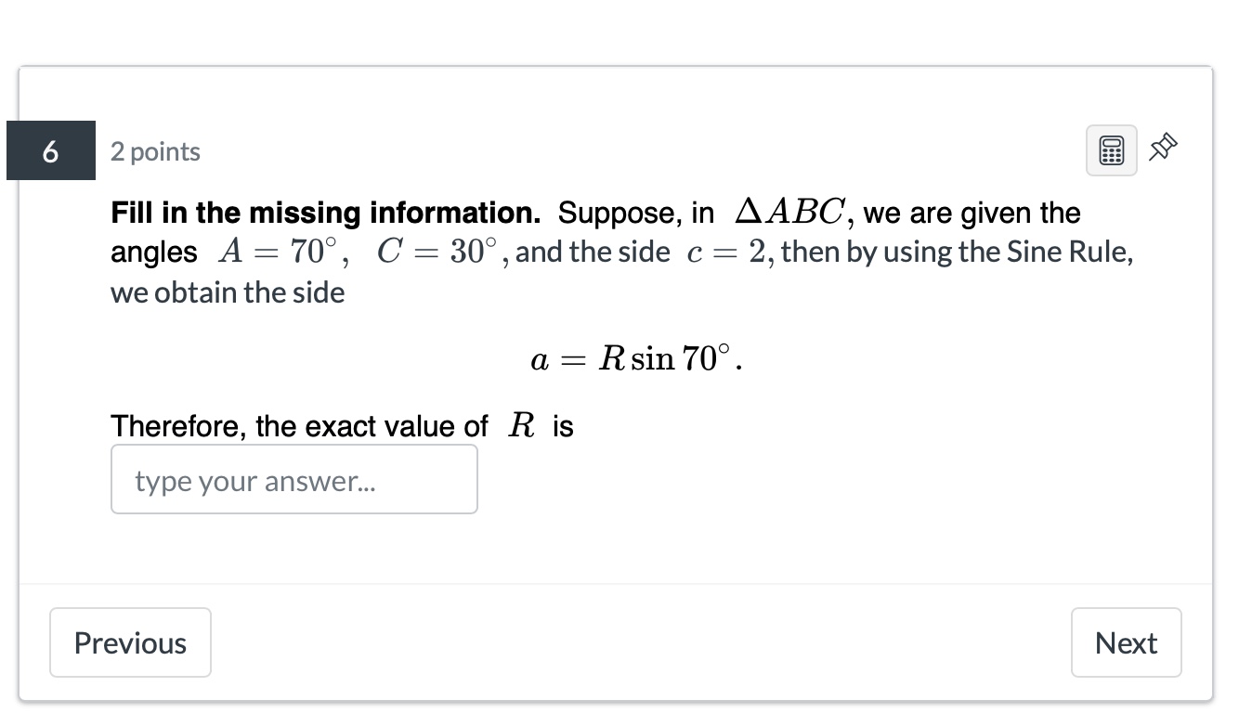
Task: Toggle the pin marker for this question
Action: 1162,147
